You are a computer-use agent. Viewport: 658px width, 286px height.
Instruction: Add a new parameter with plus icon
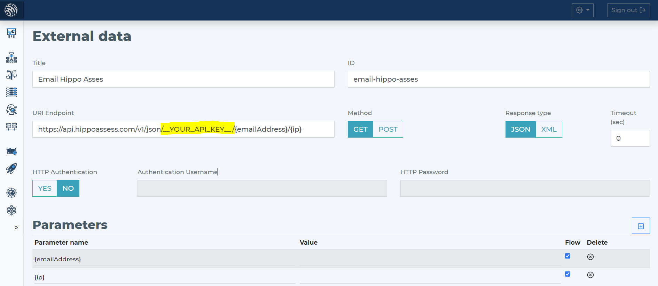tap(641, 226)
